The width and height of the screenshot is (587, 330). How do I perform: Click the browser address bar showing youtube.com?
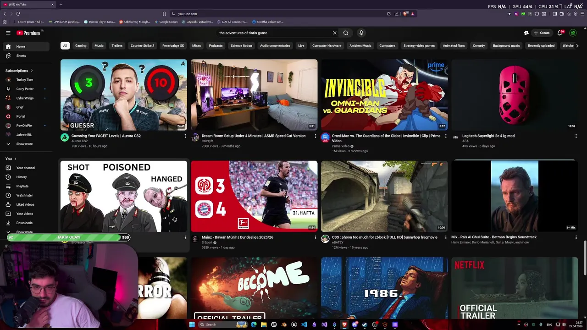280,14
